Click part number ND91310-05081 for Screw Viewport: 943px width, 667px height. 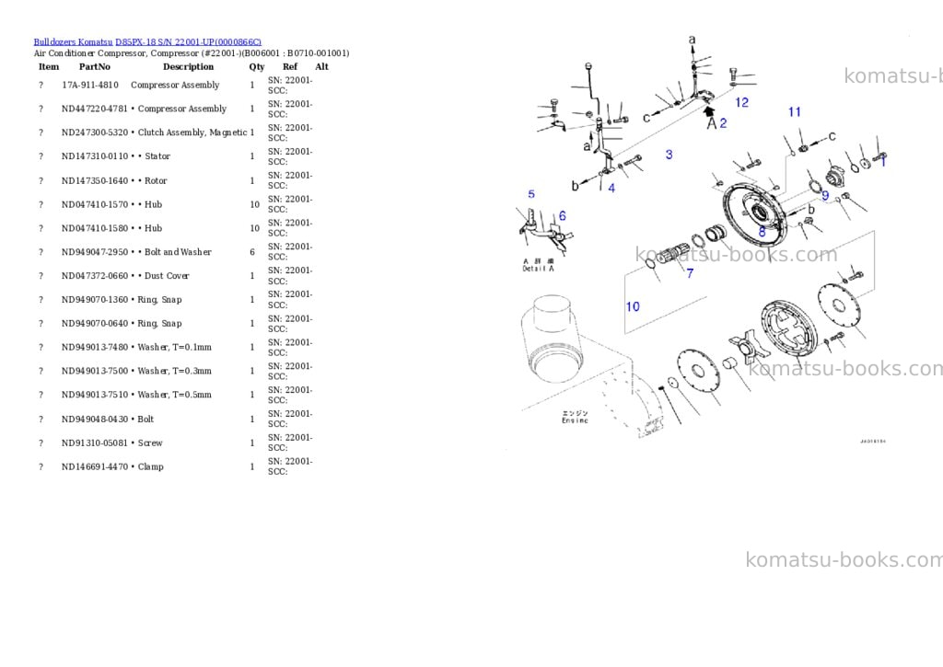[95, 443]
